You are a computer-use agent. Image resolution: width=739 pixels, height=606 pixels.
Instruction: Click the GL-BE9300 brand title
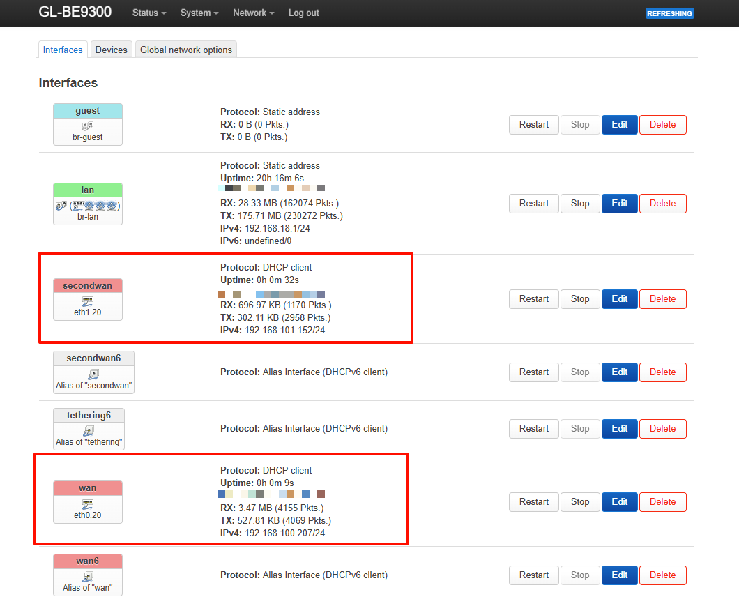point(75,13)
